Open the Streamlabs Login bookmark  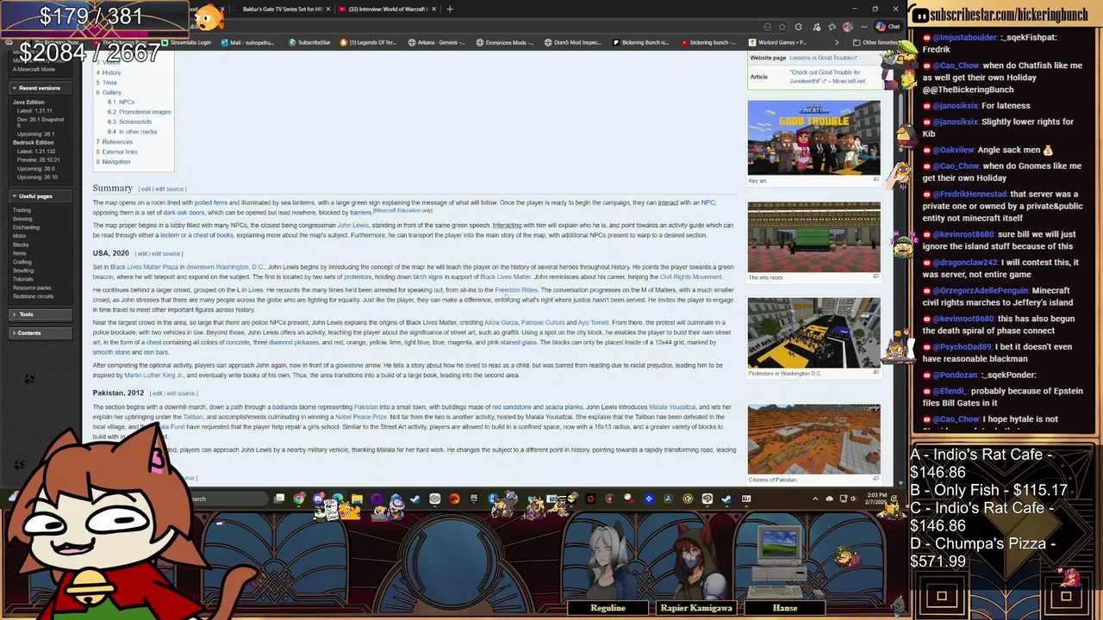[186, 42]
